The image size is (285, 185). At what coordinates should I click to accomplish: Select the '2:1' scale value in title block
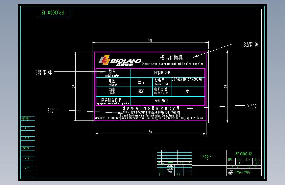257,163
